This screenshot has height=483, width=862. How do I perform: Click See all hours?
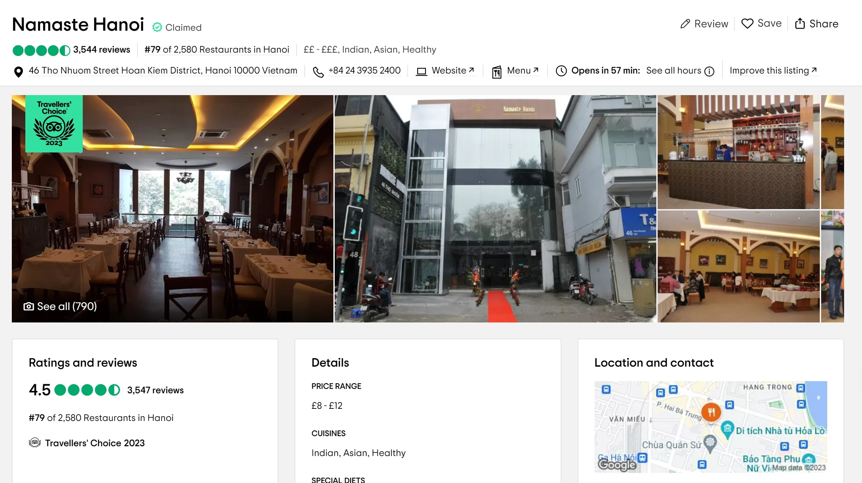674,70
